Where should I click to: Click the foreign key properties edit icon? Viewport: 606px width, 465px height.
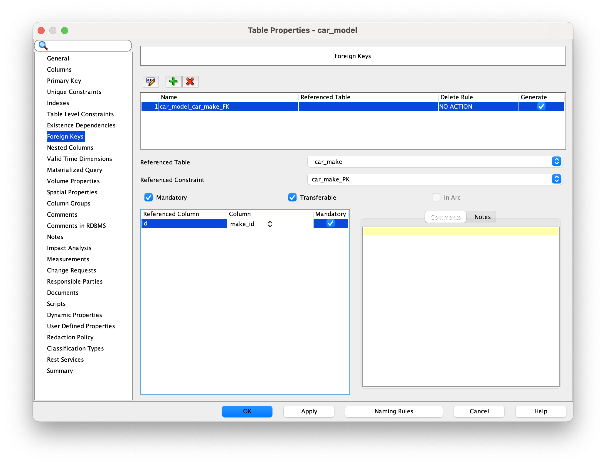[151, 82]
